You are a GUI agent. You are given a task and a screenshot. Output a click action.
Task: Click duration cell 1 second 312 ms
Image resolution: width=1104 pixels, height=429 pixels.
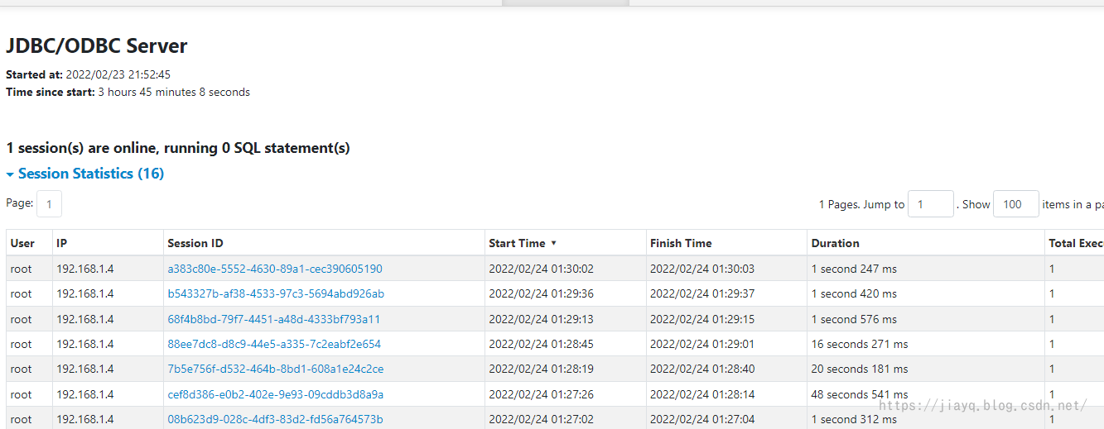(854, 419)
